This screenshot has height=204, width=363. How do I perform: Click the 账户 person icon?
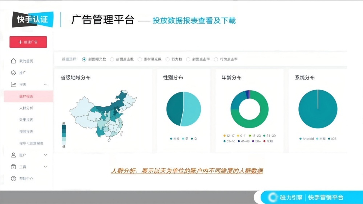13,155
